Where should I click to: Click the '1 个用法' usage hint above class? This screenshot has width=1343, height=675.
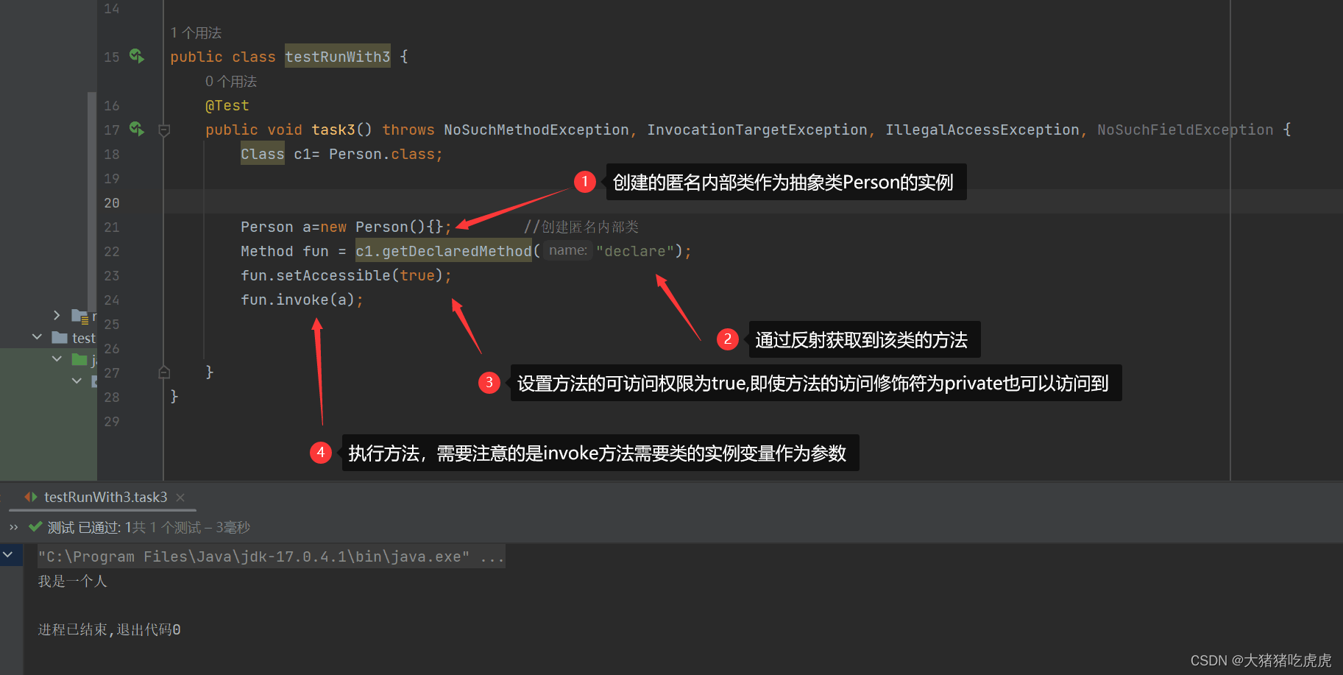pyautogui.click(x=196, y=32)
